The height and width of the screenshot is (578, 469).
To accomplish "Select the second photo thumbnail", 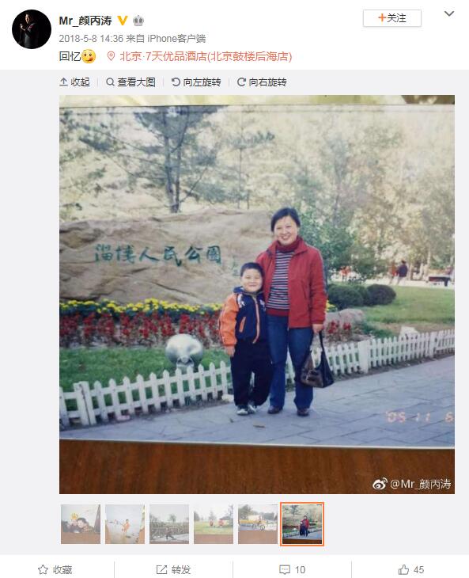I will 125,524.
